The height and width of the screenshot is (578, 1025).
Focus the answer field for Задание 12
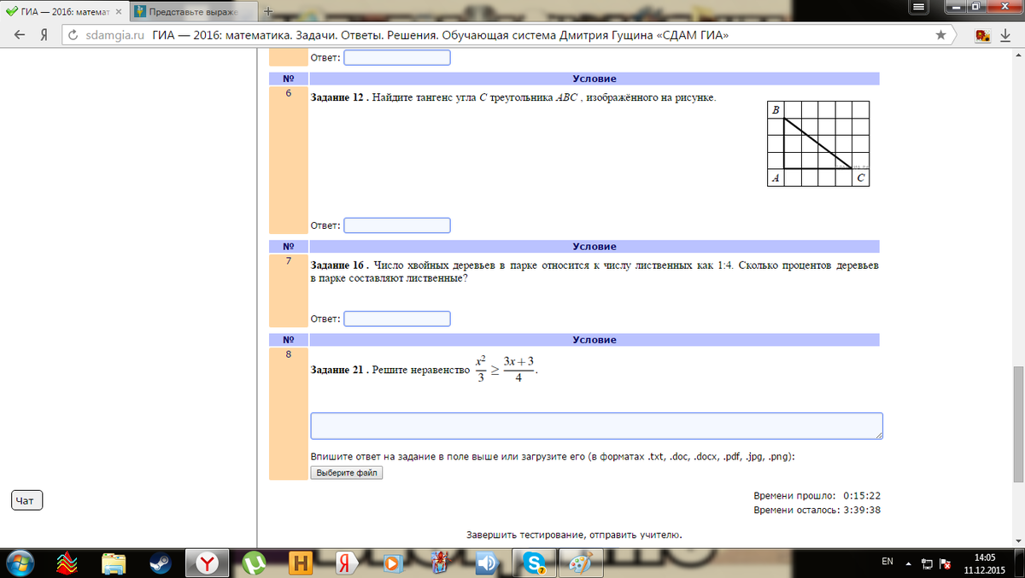tap(396, 225)
